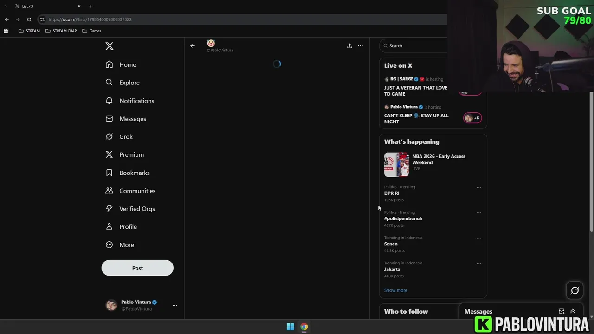Image resolution: width=594 pixels, height=334 pixels.
Task: Click the +6 listeners avatar badge
Action: click(x=472, y=118)
